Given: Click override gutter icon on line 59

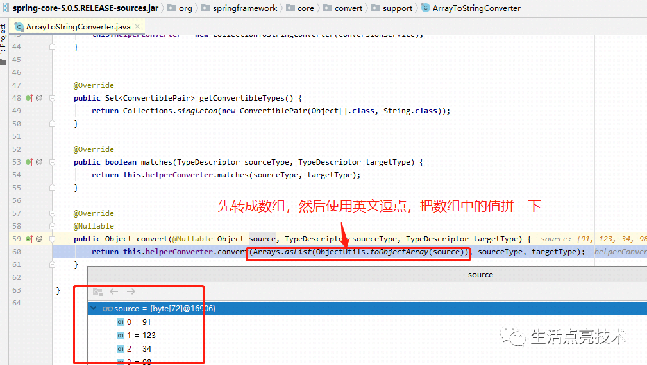Looking at the screenshot, I should (x=29, y=238).
